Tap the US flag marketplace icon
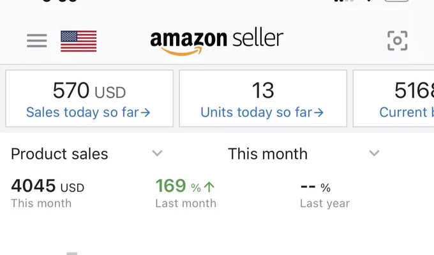This screenshot has height=255, width=434. 79,41
